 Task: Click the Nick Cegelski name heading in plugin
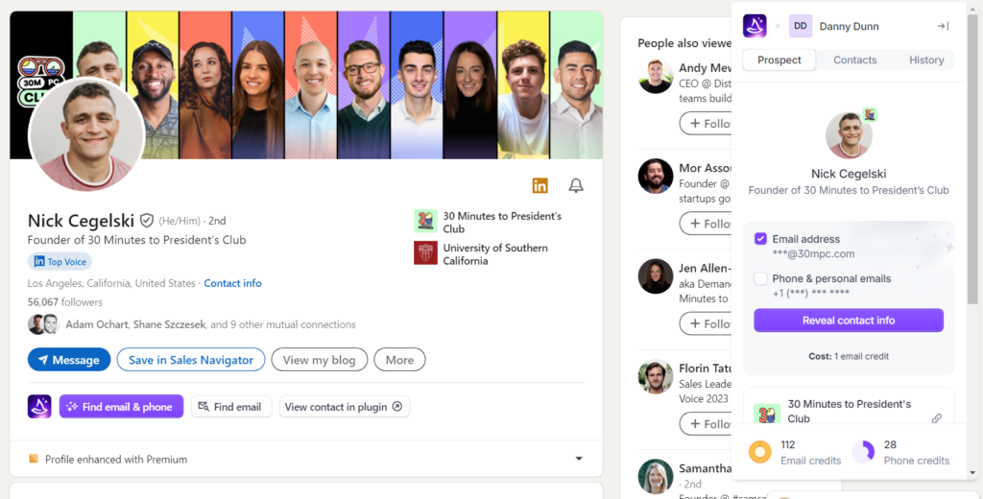[849, 174]
